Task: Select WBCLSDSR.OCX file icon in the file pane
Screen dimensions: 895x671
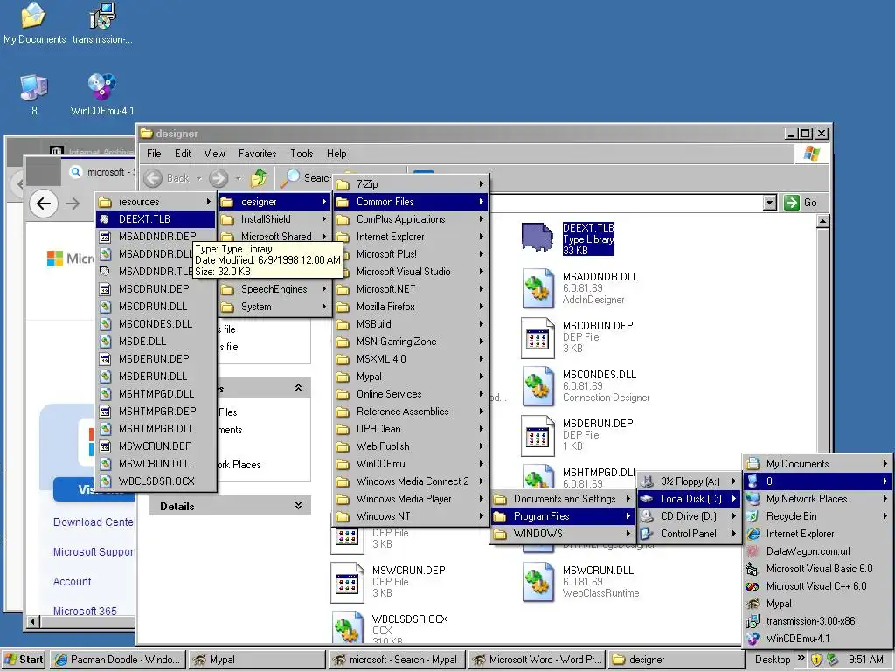Action: (x=347, y=626)
